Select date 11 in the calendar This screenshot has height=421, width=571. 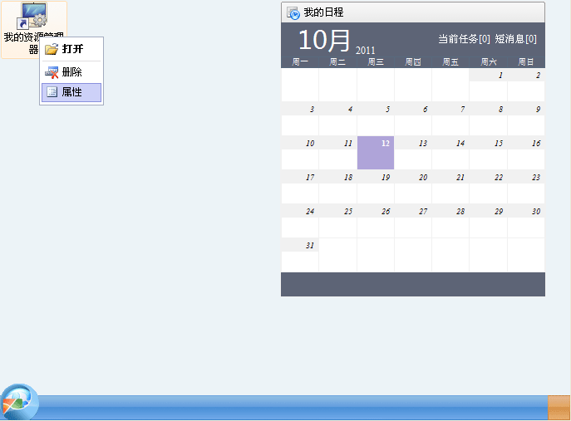click(337, 153)
